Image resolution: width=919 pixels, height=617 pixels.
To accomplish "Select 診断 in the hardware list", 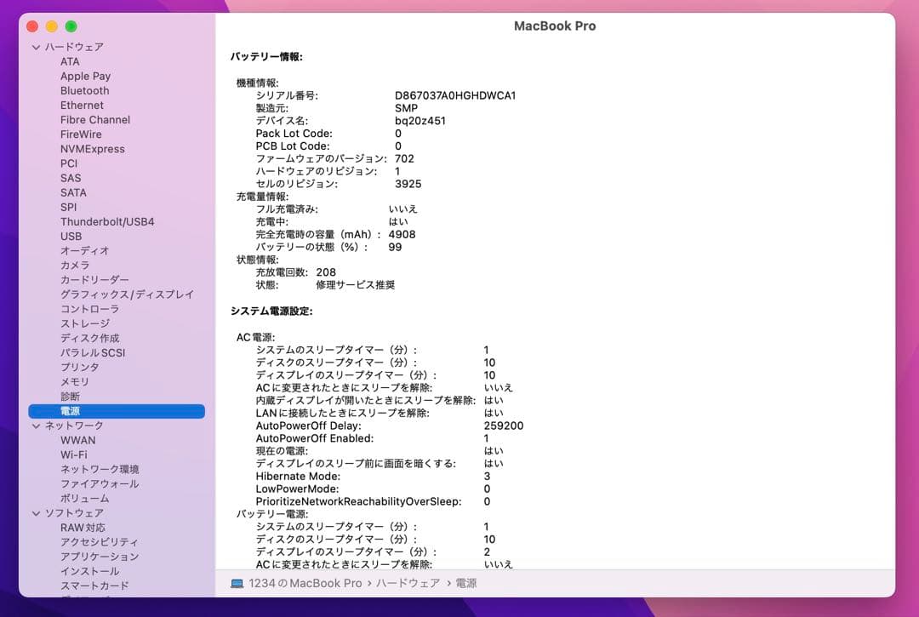I will pyautogui.click(x=71, y=396).
